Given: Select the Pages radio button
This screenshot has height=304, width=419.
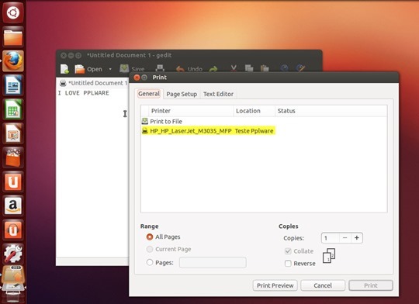Looking at the screenshot, I should coord(150,263).
